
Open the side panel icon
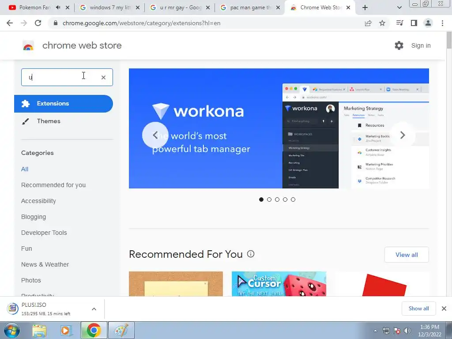(x=414, y=23)
